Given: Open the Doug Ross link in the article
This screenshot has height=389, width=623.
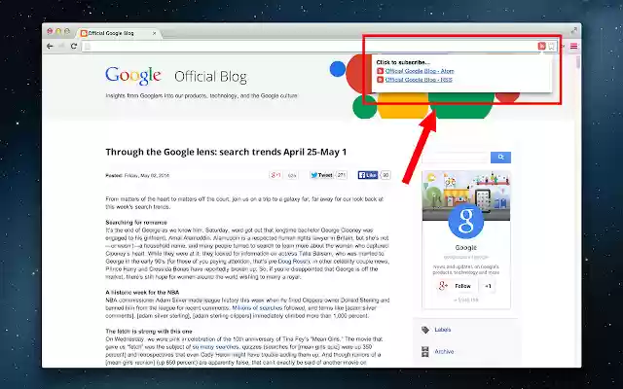Looking at the screenshot, I should pos(294,262).
